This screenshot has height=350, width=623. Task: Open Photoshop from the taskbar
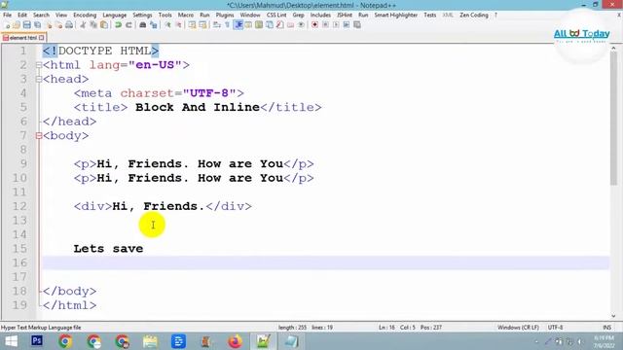click(x=37, y=341)
